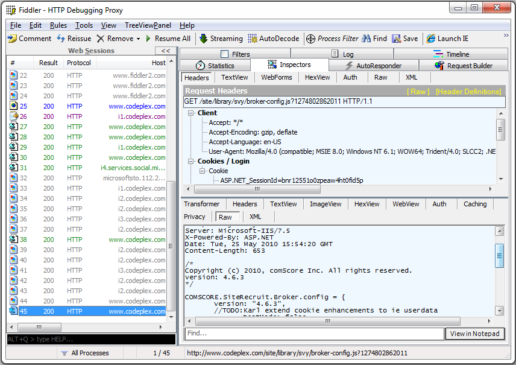Select session 31 i4.services.social row
The image size is (516, 365).
(x=88, y=168)
